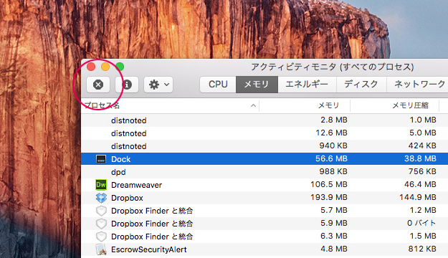Screen dimensions: 448x258
Task: Click the Dreamweaver app icon
Action: 101,185
